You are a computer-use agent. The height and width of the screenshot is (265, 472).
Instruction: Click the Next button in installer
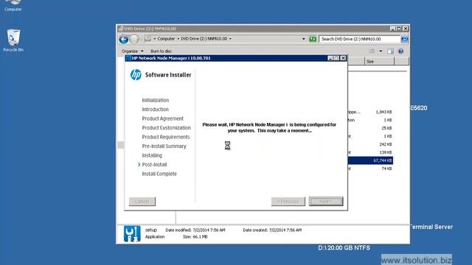tap(326, 201)
